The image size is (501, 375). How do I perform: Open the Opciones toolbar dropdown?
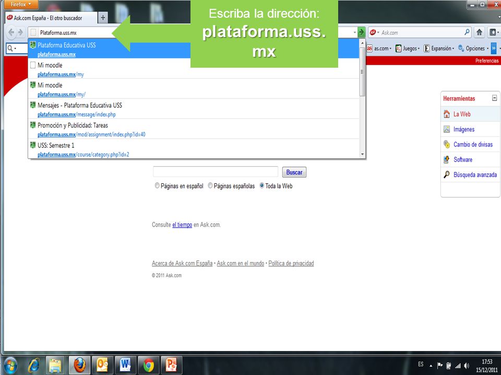(x=473, y=48)
